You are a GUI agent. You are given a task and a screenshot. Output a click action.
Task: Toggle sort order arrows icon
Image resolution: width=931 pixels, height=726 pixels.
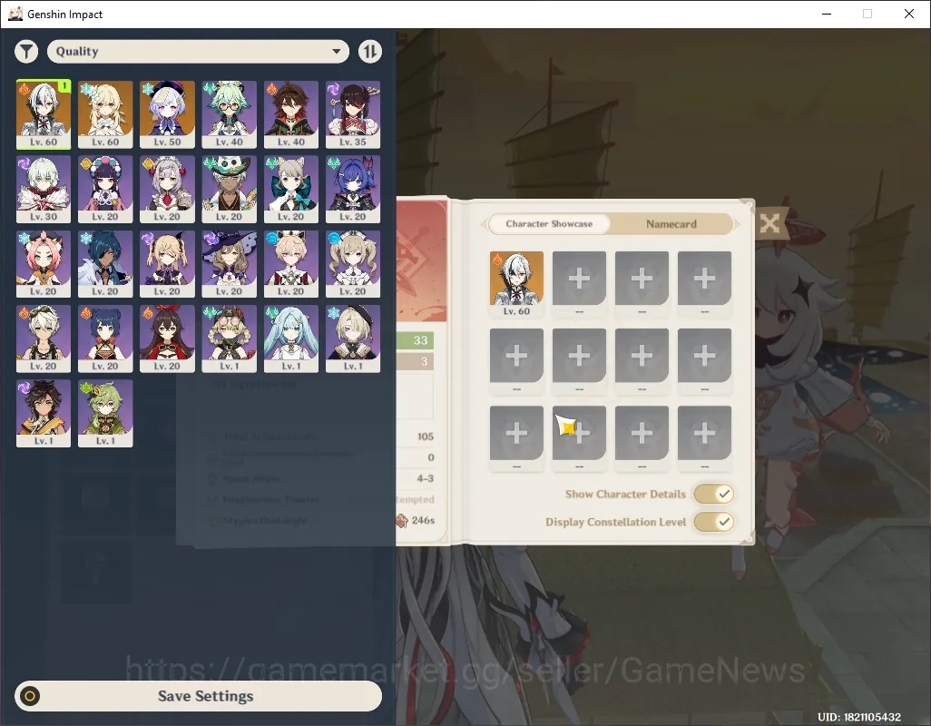[x=370, y=52]
